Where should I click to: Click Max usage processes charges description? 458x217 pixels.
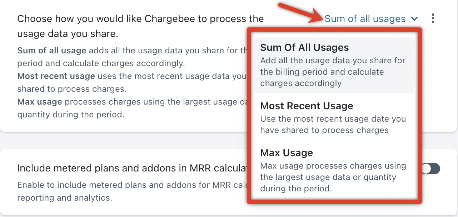(x=332, y=177)
